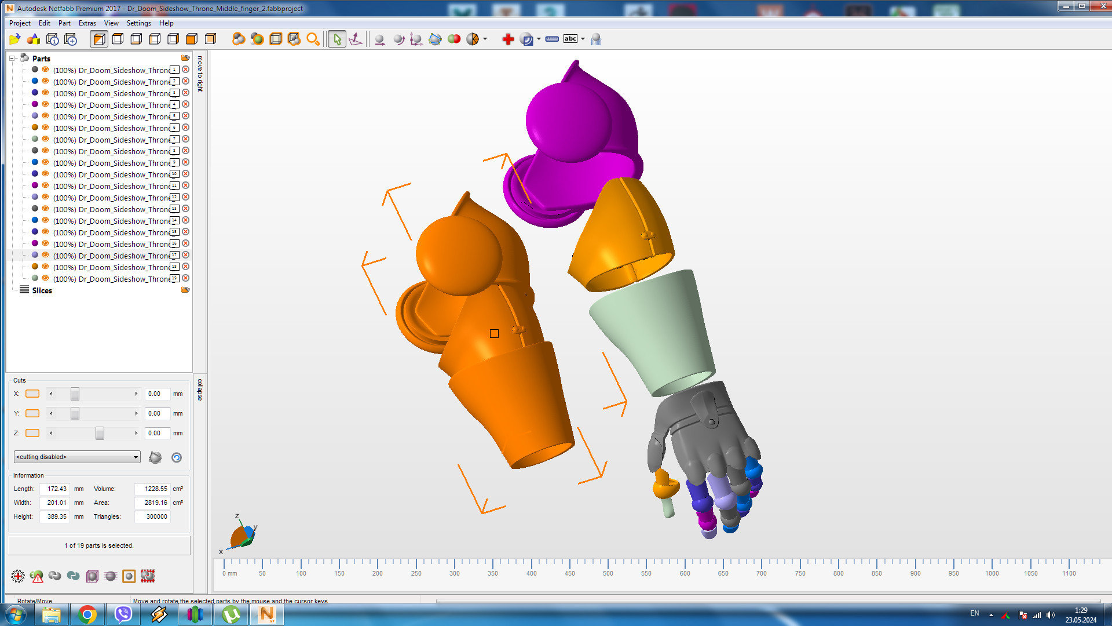Enable the X cut checkbox
Image resolution: width=1112 pixels, height=626 pixels.
pos(32,394)
